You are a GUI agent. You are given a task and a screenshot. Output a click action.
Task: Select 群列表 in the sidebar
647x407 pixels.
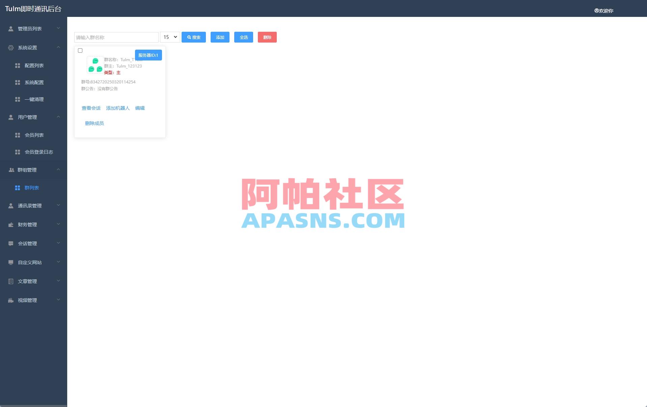pyautogui.click(x=32, y=187)
